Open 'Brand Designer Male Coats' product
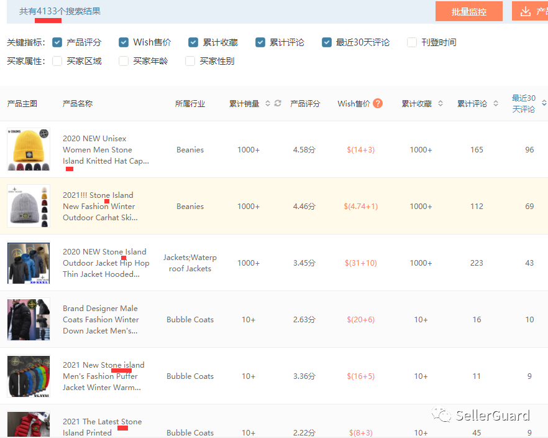This screenshot has width=548, height=438. point(101,320)
